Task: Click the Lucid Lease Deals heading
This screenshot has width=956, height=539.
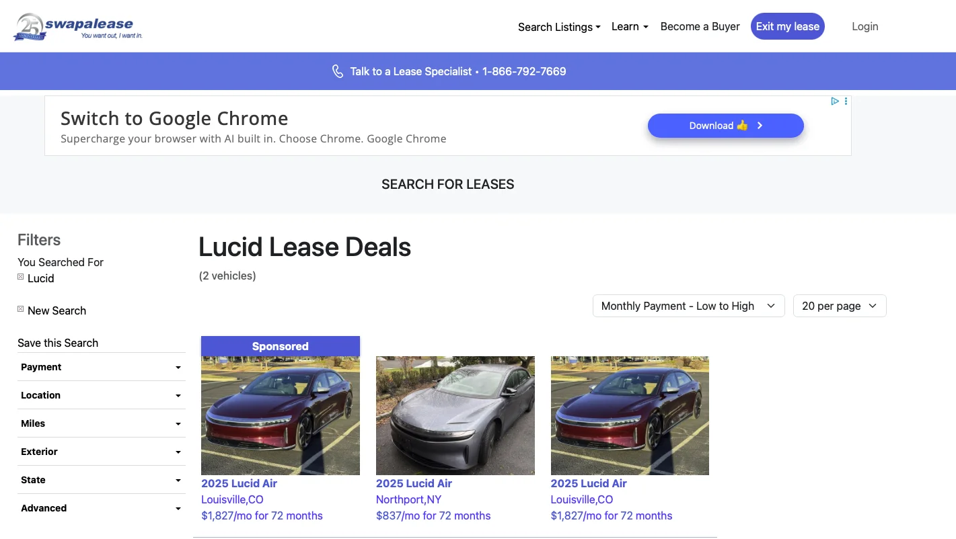Action: tap(305, 247)
